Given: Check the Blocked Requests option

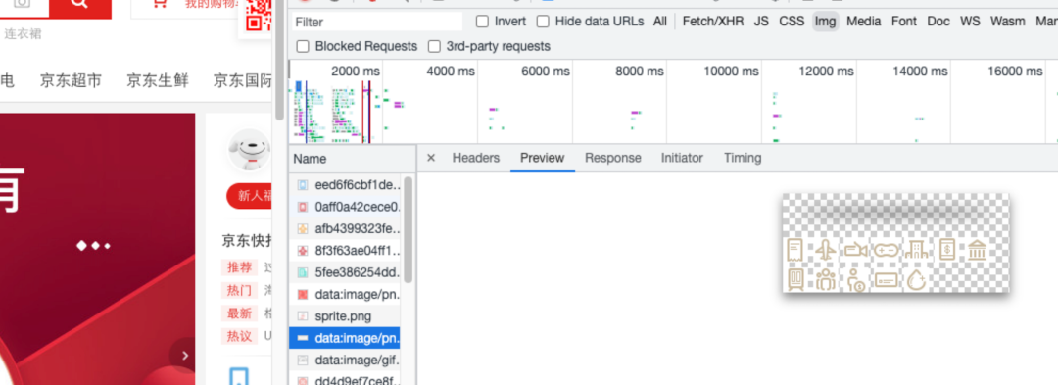Looking at the screenshot, I should point(303,46).
